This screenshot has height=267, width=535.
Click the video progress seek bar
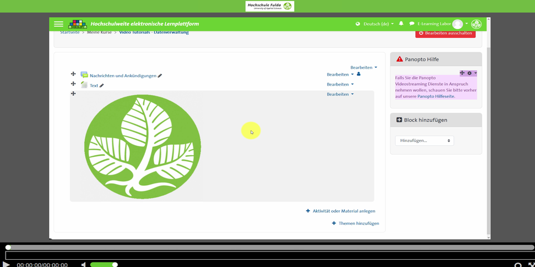tap(270, 247)
